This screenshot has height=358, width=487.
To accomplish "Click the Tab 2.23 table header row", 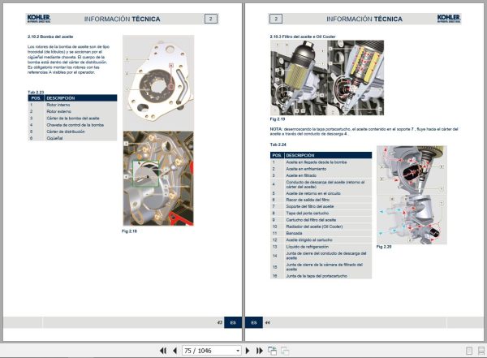I will (x=72, y=98).
